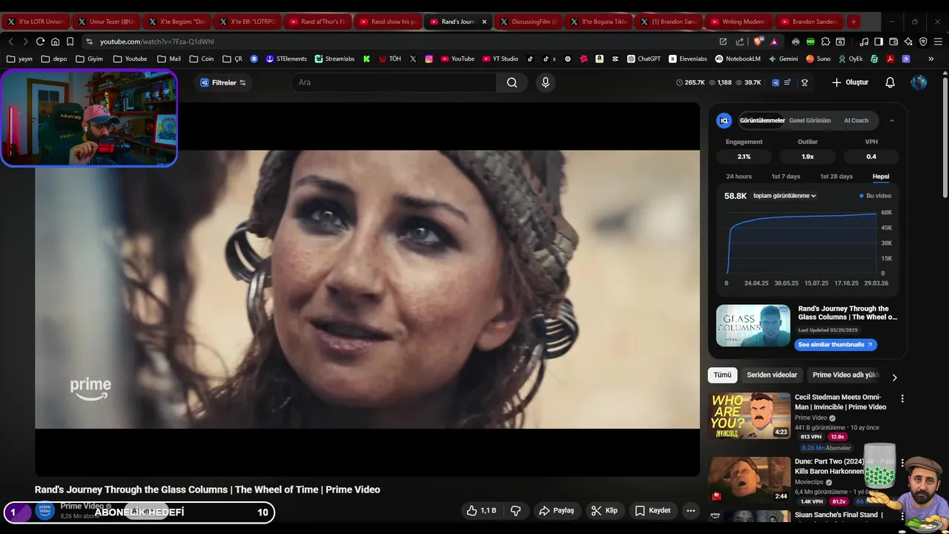949x534 pixels.
Task: Go to browser home icon
Action: point(55,42)
